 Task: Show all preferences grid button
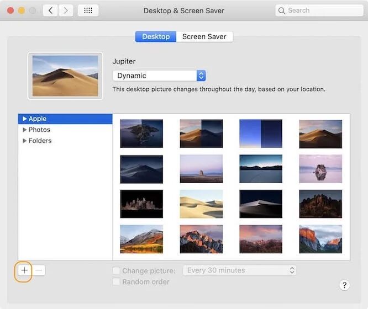pos(88,10)
